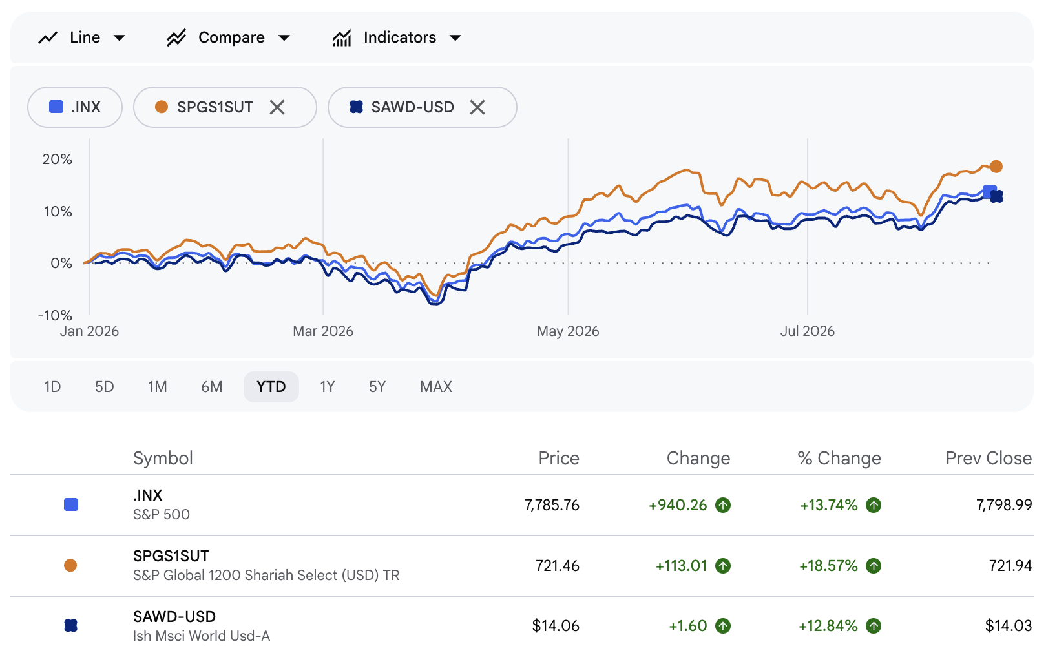Viewport: 1057px width, 664px height.
Task: Click the Line chart type icon
Action: tap(48, 38)
